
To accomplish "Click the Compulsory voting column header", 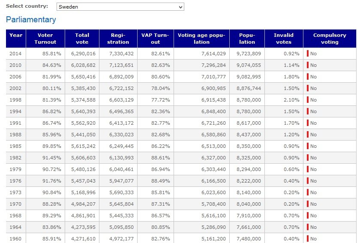I will point(330,38).
